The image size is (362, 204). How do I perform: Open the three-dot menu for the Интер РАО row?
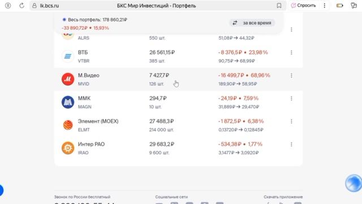[291, 144]
